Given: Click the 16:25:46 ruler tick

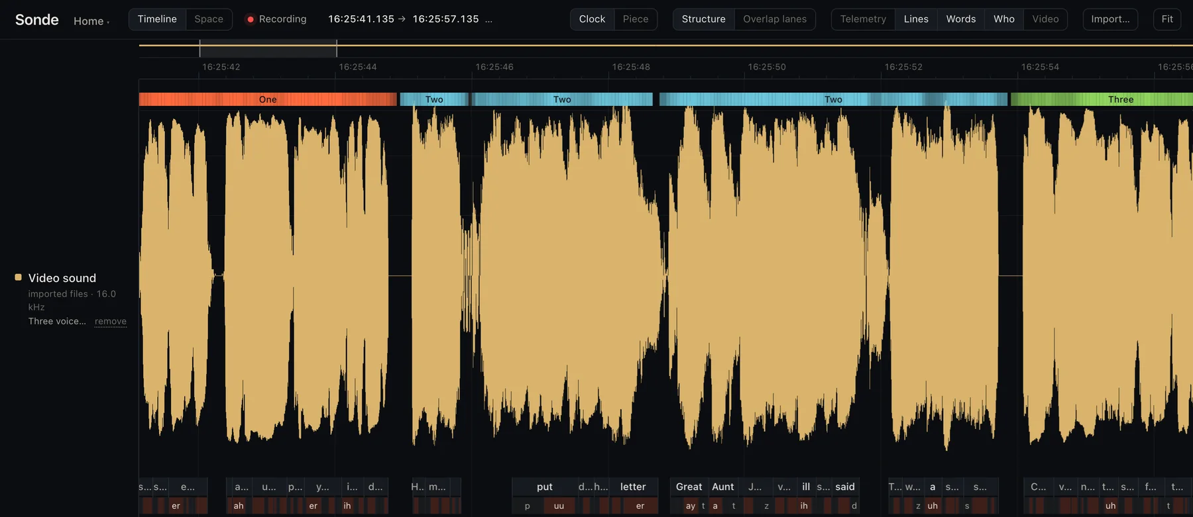Looking at the screenshot, I should pos(494,67).
